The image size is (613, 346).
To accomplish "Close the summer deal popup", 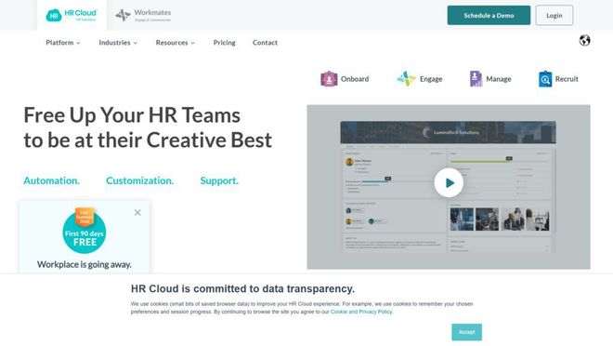I will (x=137, y=213).
